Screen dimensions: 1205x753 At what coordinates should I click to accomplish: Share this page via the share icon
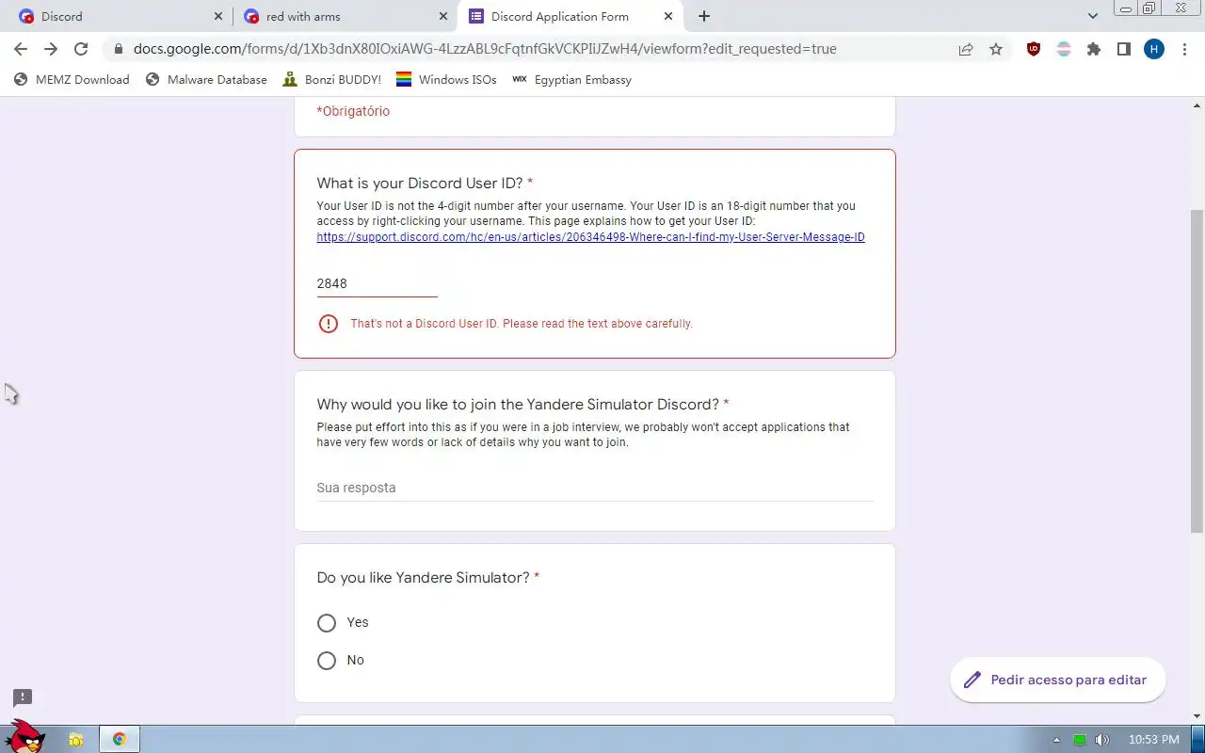point(966,49)
